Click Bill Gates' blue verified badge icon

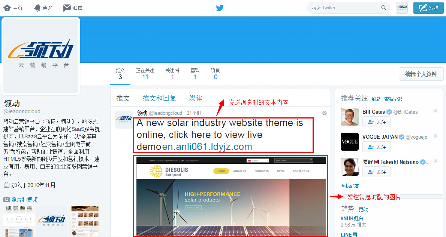pyautogui.click(x=389, y=112)
